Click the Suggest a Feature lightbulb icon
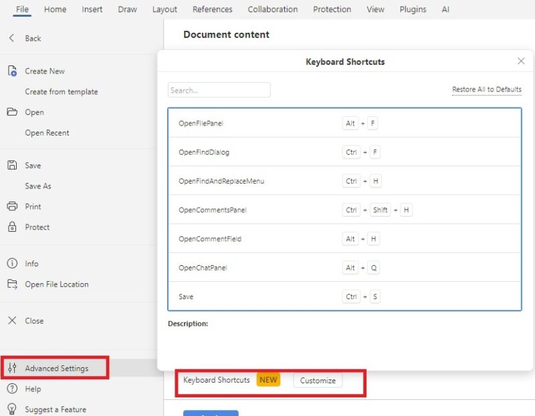This screenshot has height=416, width=535. (12, 409)
